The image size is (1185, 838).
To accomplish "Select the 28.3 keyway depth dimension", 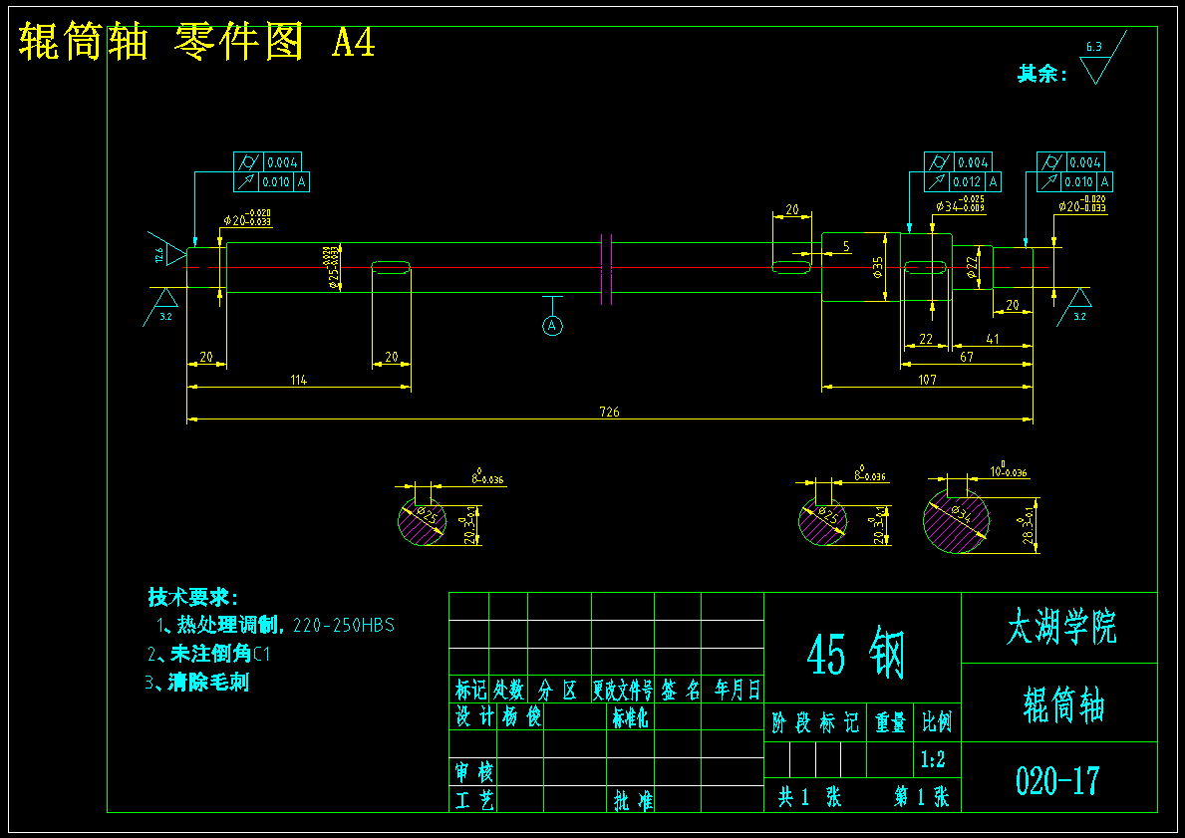I will point(1028,525).
